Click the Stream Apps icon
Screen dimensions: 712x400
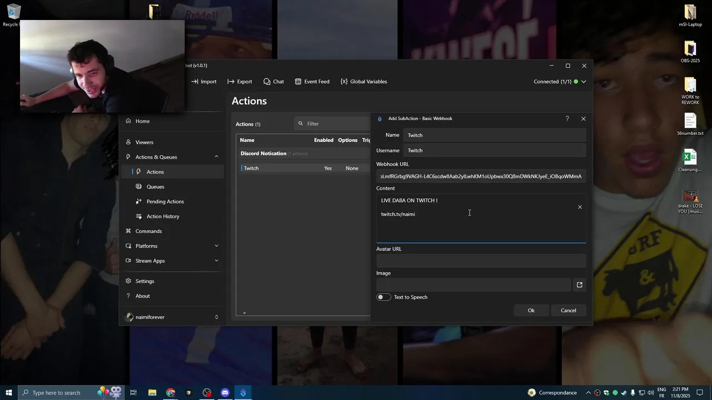click(x=128, y=261)
